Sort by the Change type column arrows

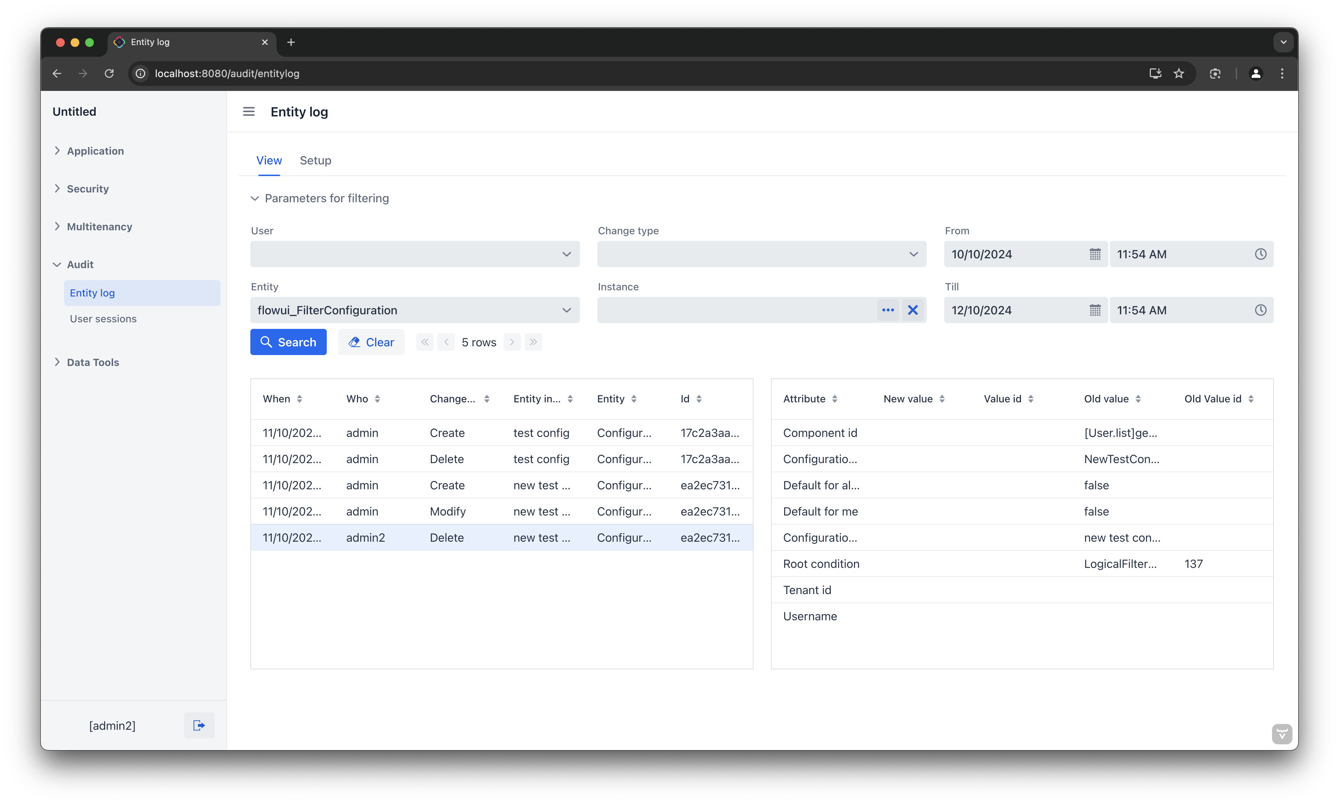pyautogui.click(x=486, y=399)
